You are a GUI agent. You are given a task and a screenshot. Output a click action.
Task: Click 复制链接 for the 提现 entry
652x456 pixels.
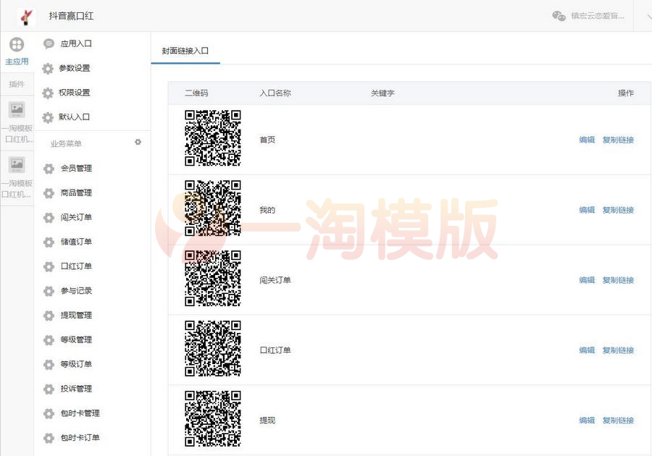click(619, 420)
